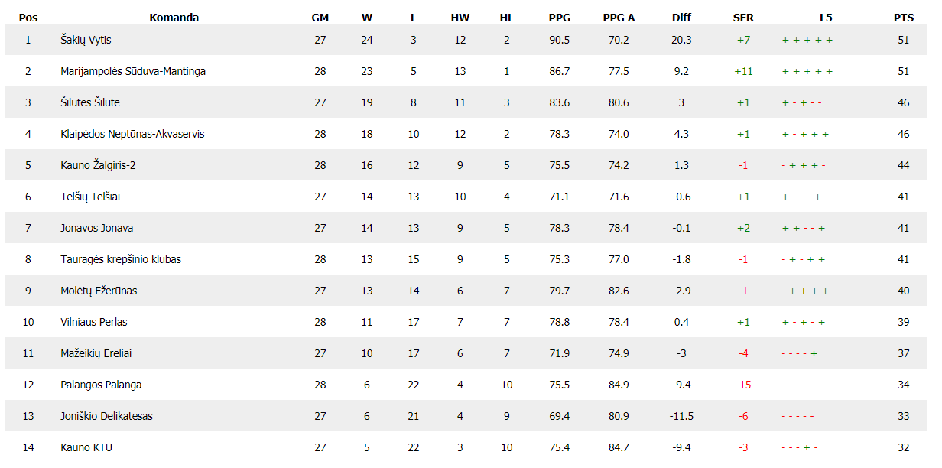Click the Diff column header

(x=681, y=18)
